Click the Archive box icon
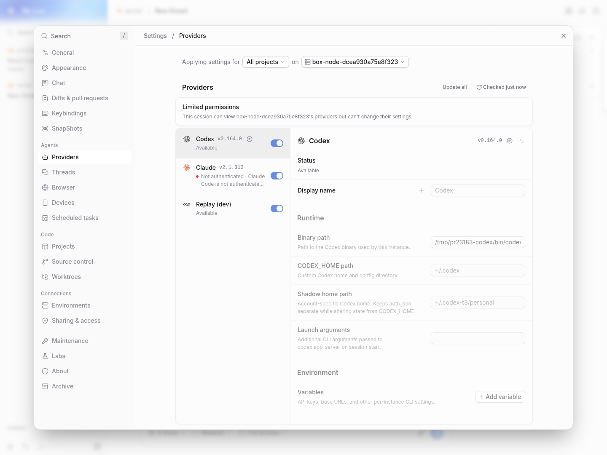The width and height of the screenshot is (607, 455). [45, 386]
